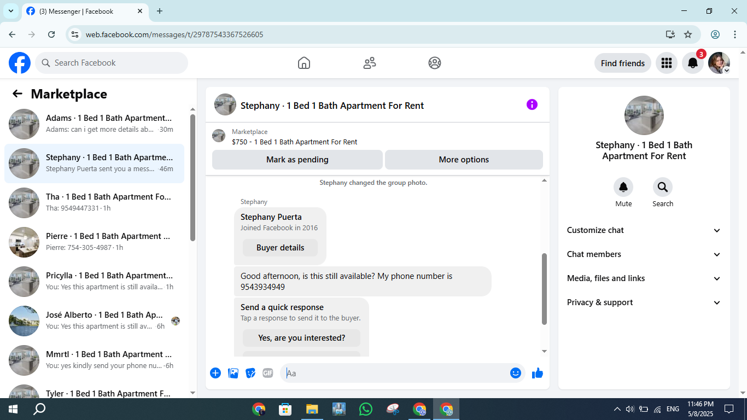Open the Pricylla apartment conversation

[x=94, y=282]
